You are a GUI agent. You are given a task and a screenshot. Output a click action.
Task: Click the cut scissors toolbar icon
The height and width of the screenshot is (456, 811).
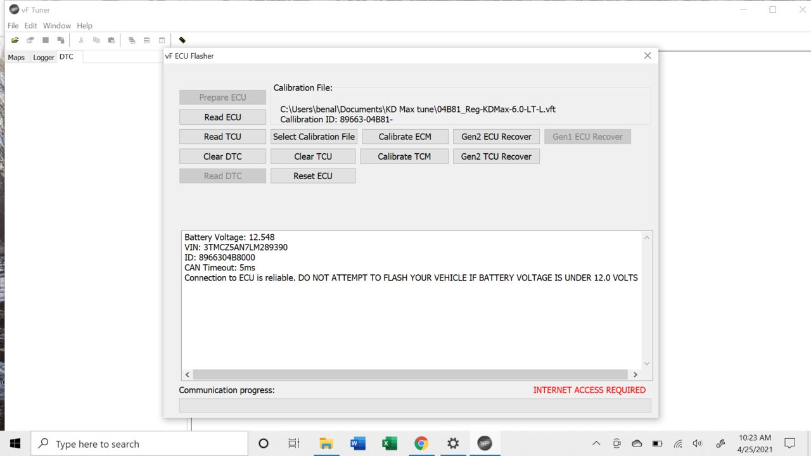[x=81, y=40]
